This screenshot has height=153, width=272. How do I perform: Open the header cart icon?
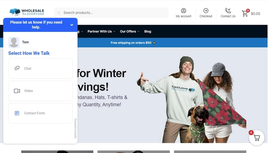coord(245,13)
